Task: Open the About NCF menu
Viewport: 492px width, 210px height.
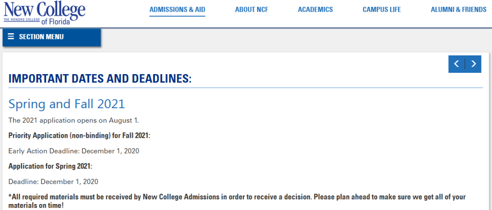Action: coord(251,10)
